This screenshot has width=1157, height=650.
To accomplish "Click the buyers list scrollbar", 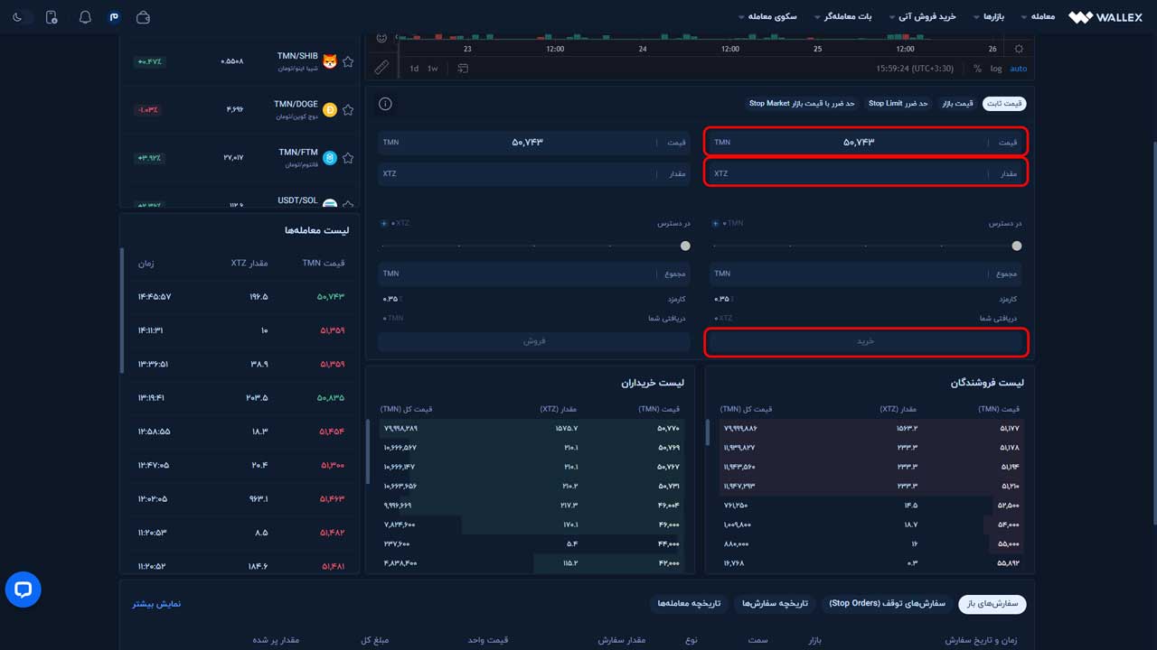I will pos(368,451).
